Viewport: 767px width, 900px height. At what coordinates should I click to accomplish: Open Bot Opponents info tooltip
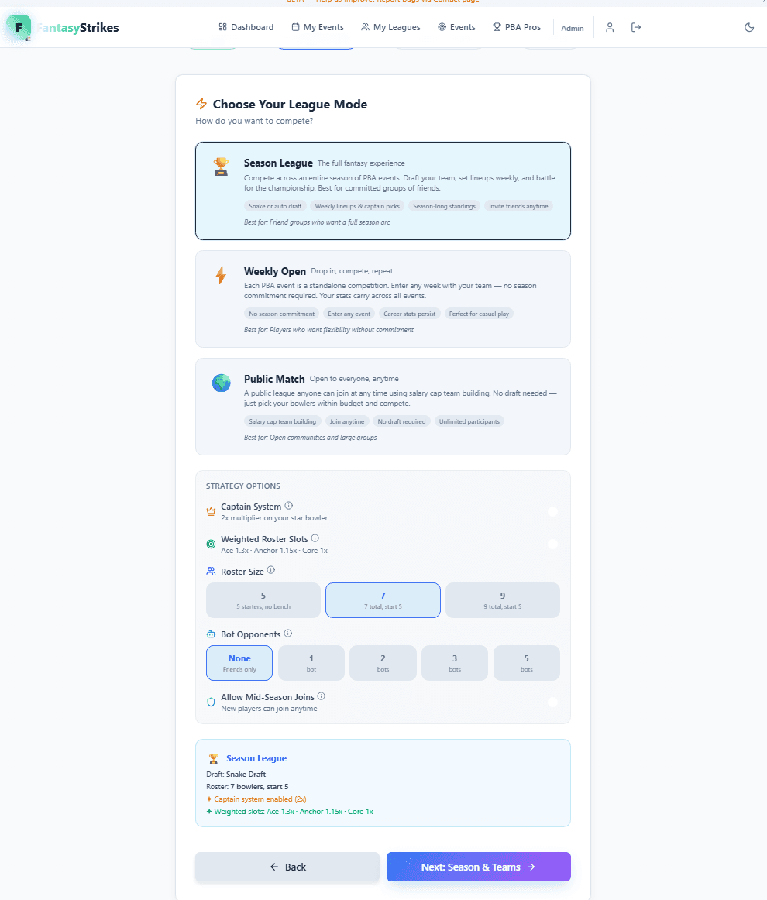pyautogui.click(x=288, y=633)
